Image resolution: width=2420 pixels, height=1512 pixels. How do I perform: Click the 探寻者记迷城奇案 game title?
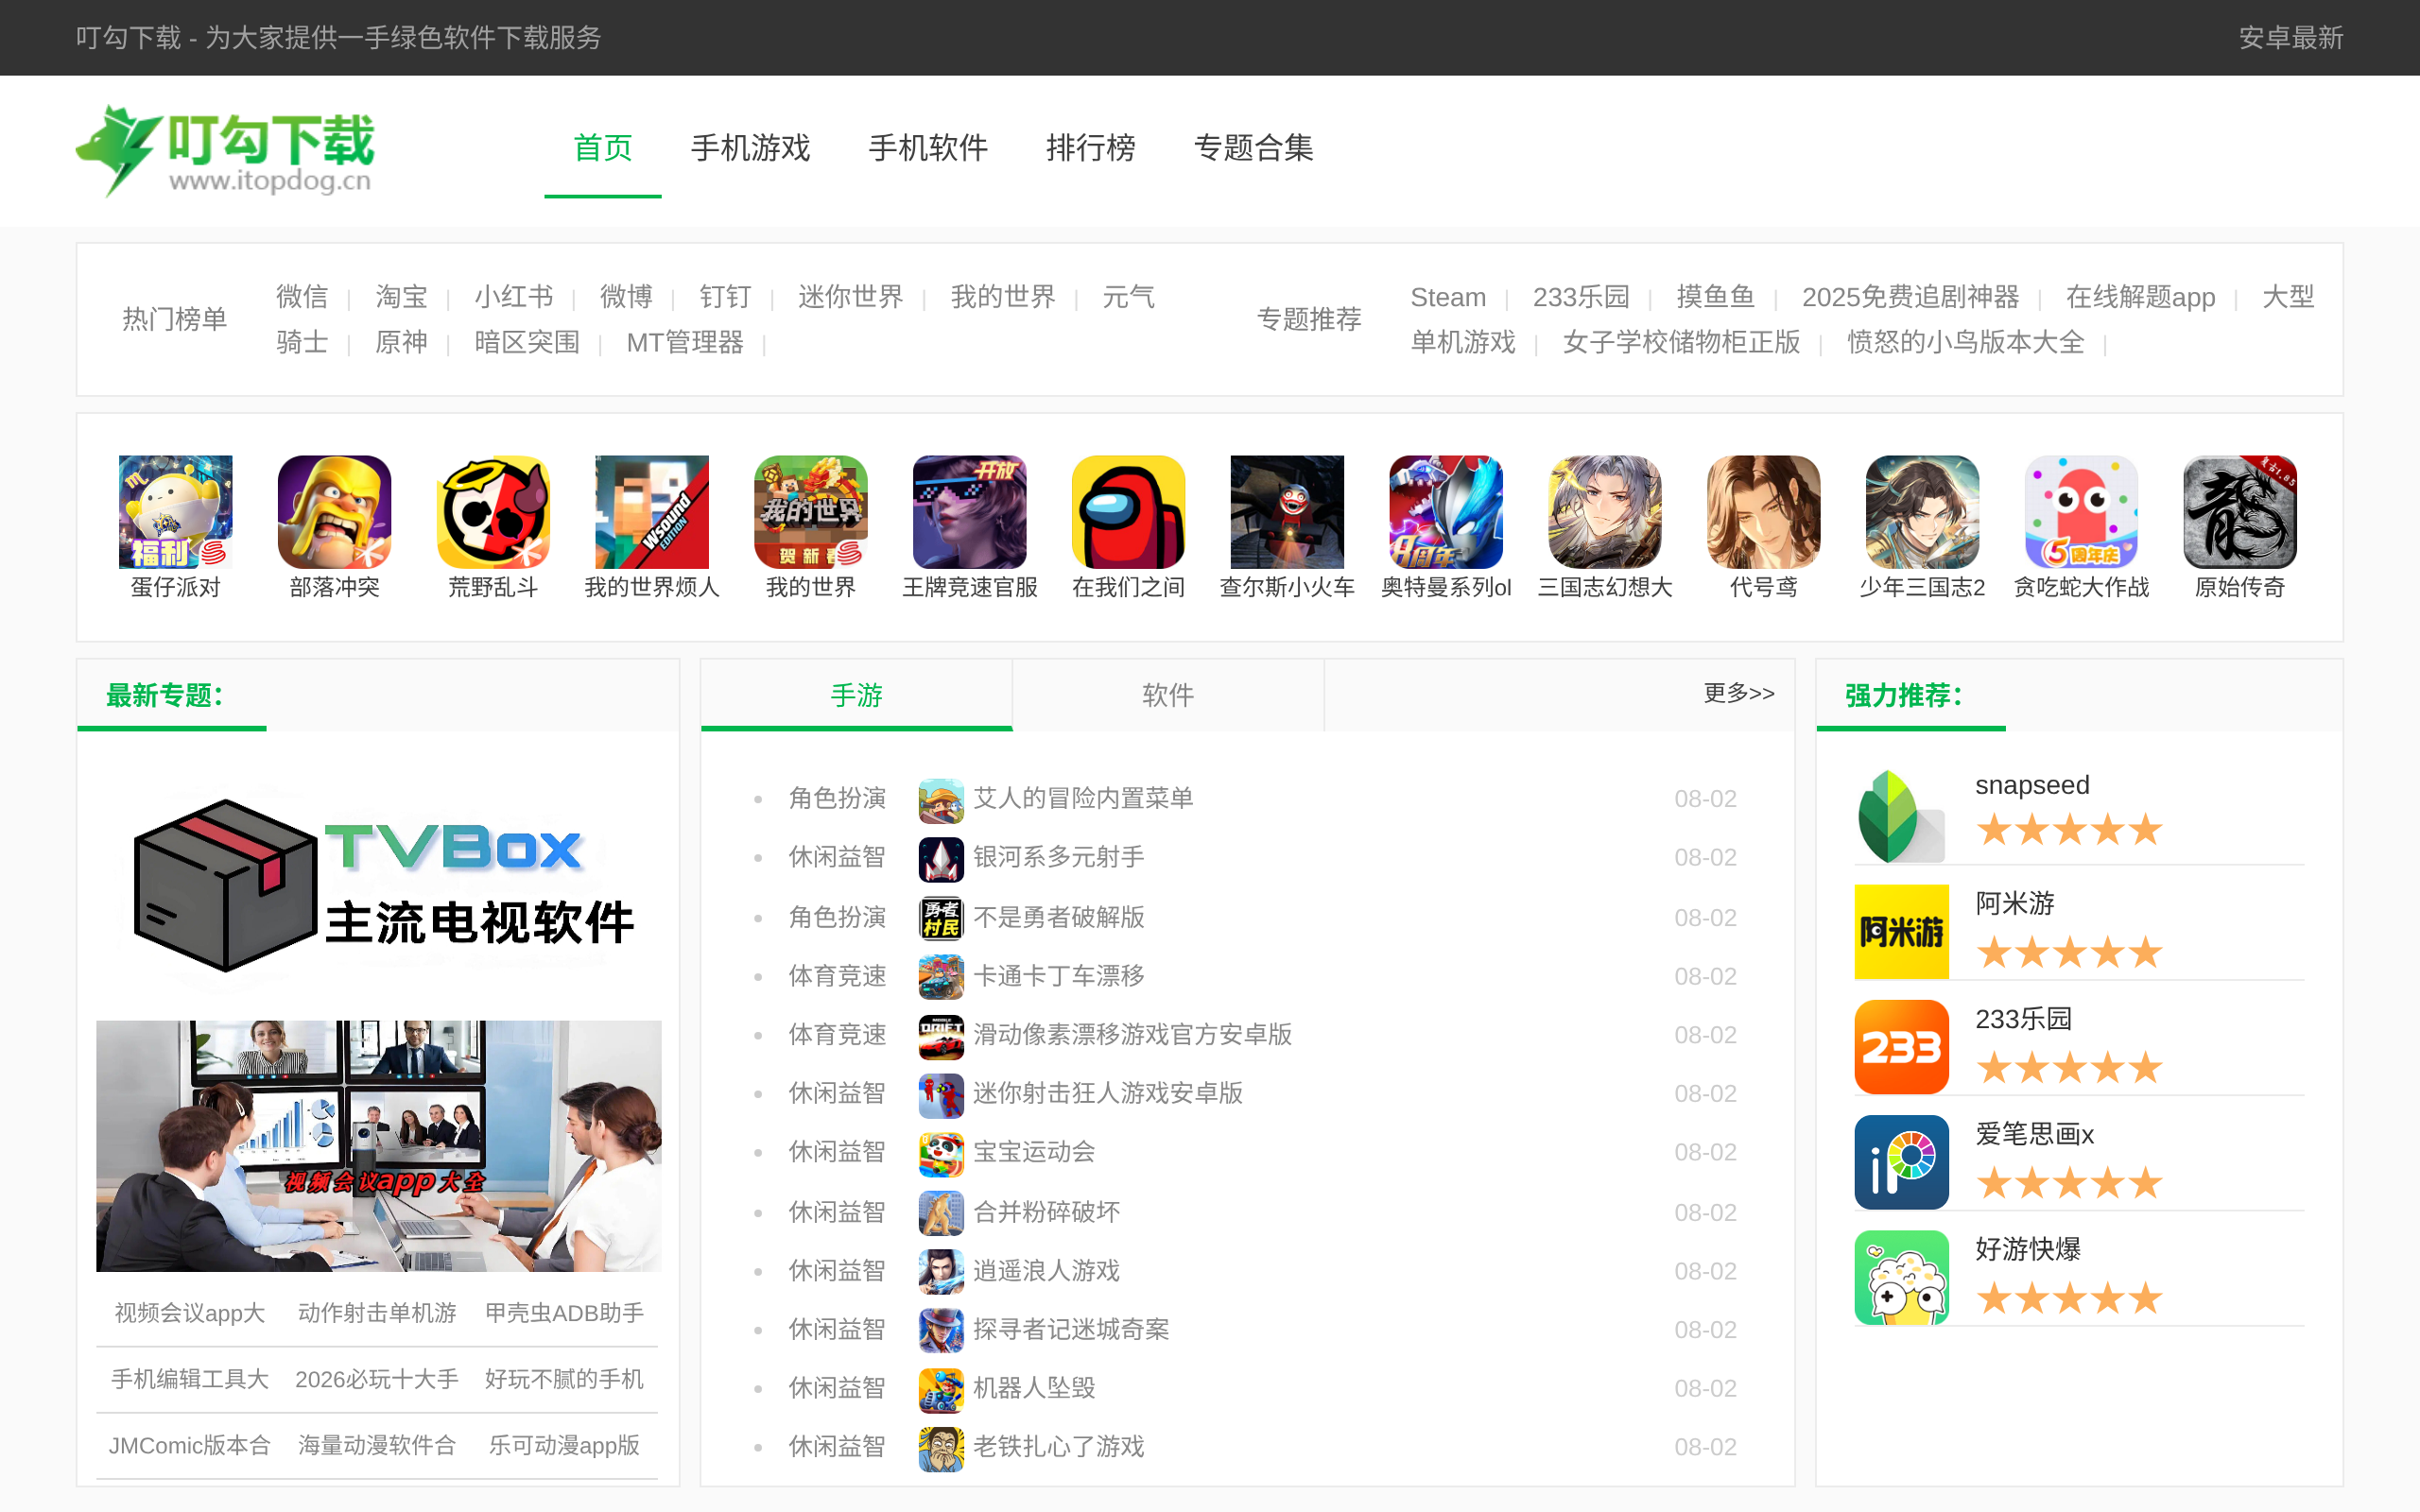click(x=1071, y=1329)
